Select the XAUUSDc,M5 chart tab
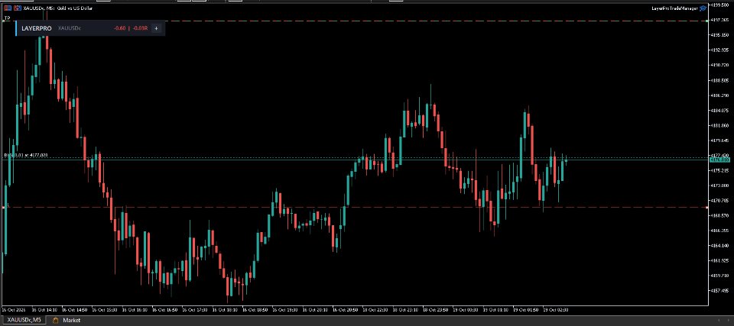The width and height of the screenshot is (734, 326). coord(24,321)
